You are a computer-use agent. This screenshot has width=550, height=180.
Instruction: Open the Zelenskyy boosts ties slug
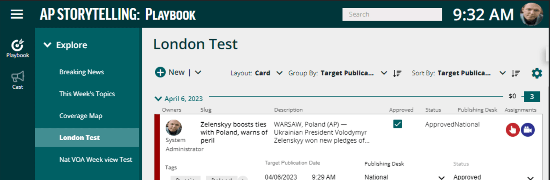(234, 132)
